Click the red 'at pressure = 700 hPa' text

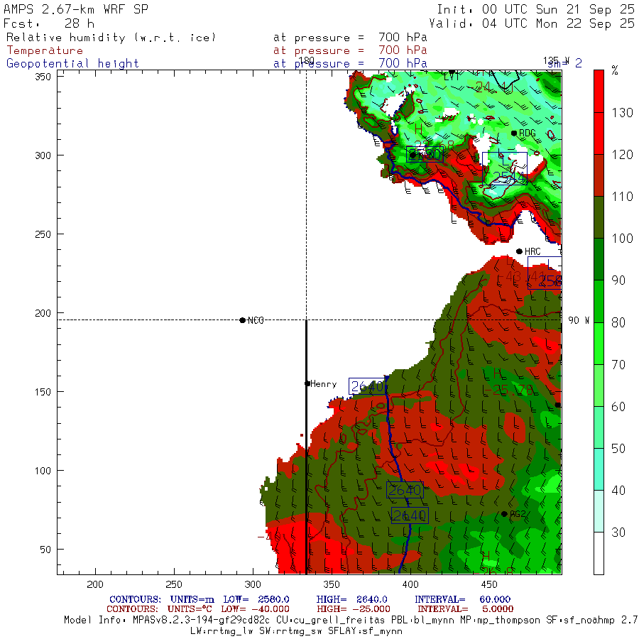350,50
